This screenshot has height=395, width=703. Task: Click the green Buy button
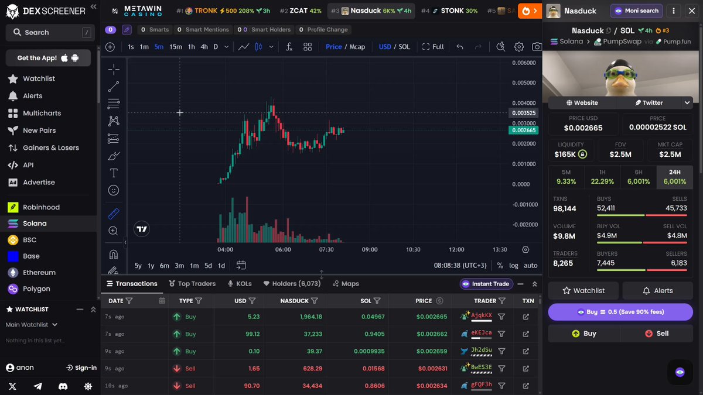[x=584, y=334]
